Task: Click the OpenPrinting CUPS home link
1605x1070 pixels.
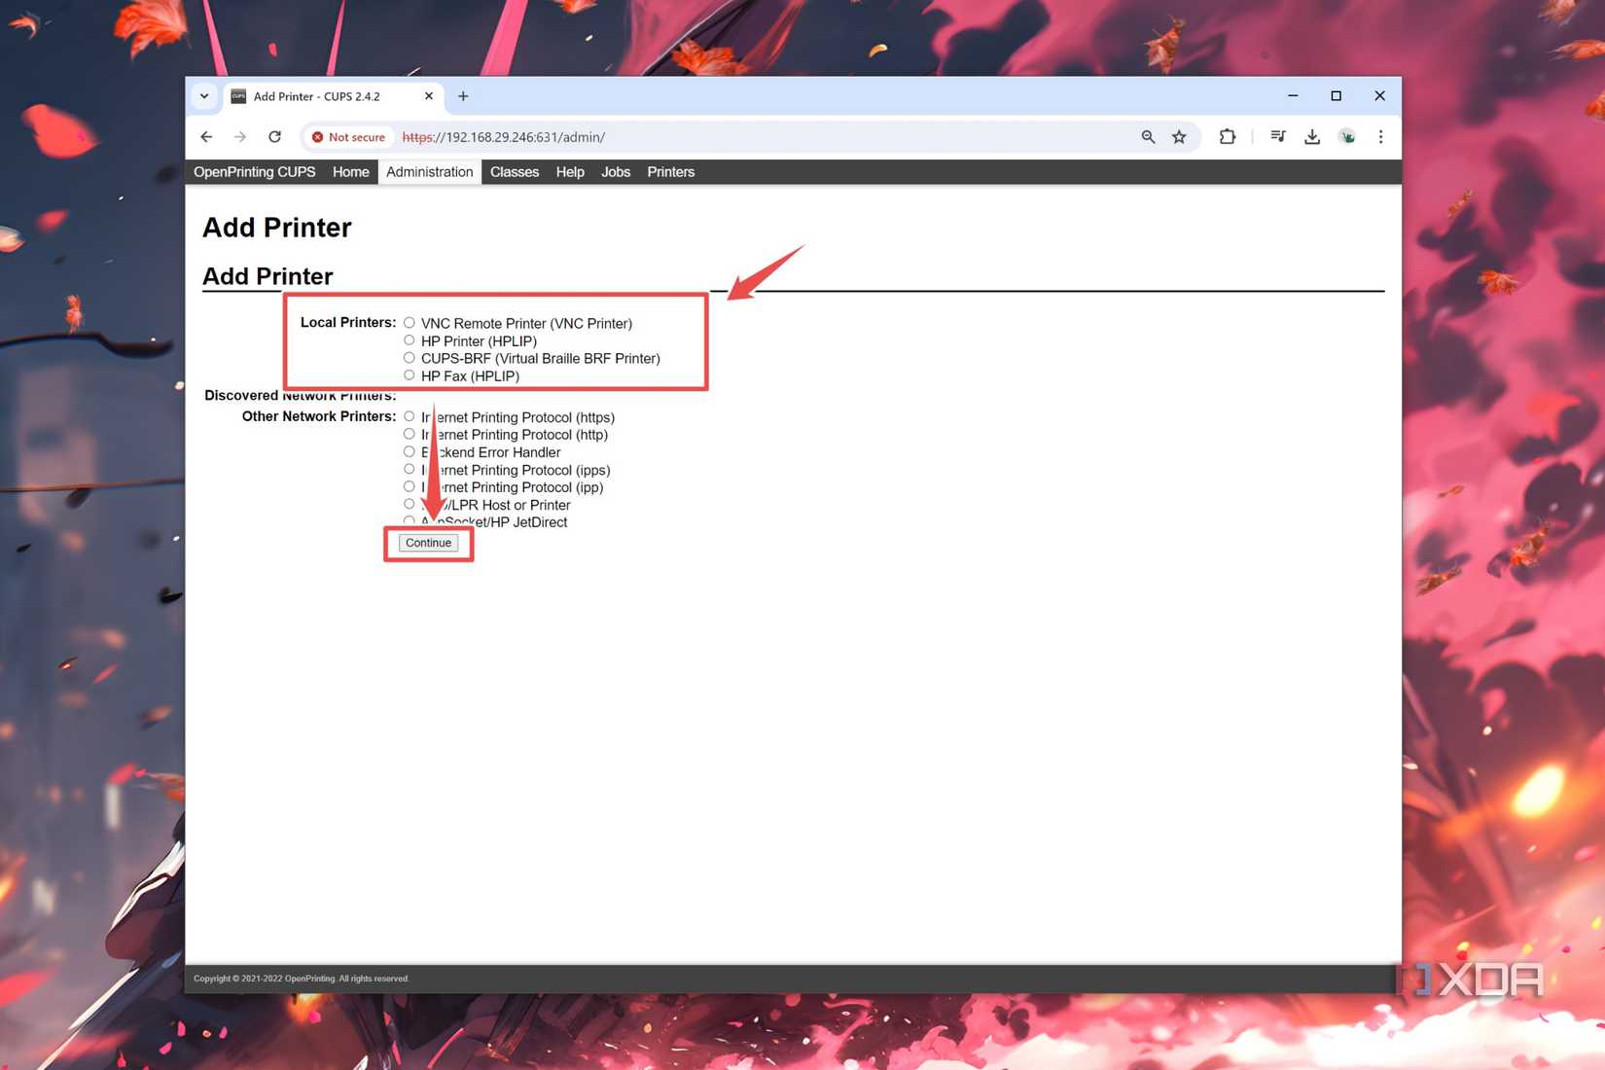Action: click(x=254, y=171)
